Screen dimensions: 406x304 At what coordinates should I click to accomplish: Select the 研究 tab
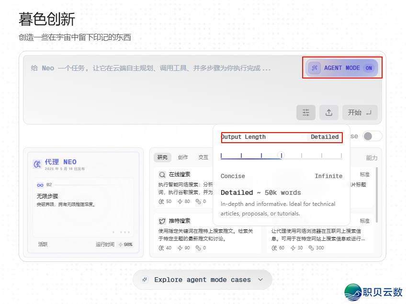pyautogui.click(x=162, y=157)
